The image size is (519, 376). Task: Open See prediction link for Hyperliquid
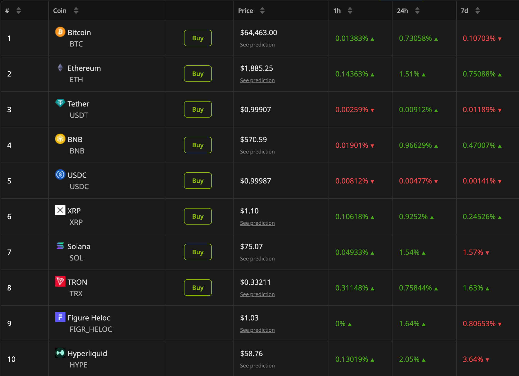pos(257,366)
